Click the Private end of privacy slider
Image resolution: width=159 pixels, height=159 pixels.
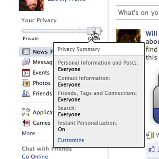[x=31, y=39]
